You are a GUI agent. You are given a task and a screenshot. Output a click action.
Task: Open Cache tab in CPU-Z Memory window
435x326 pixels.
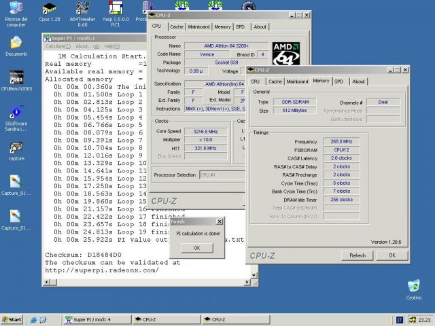point(275,81)
